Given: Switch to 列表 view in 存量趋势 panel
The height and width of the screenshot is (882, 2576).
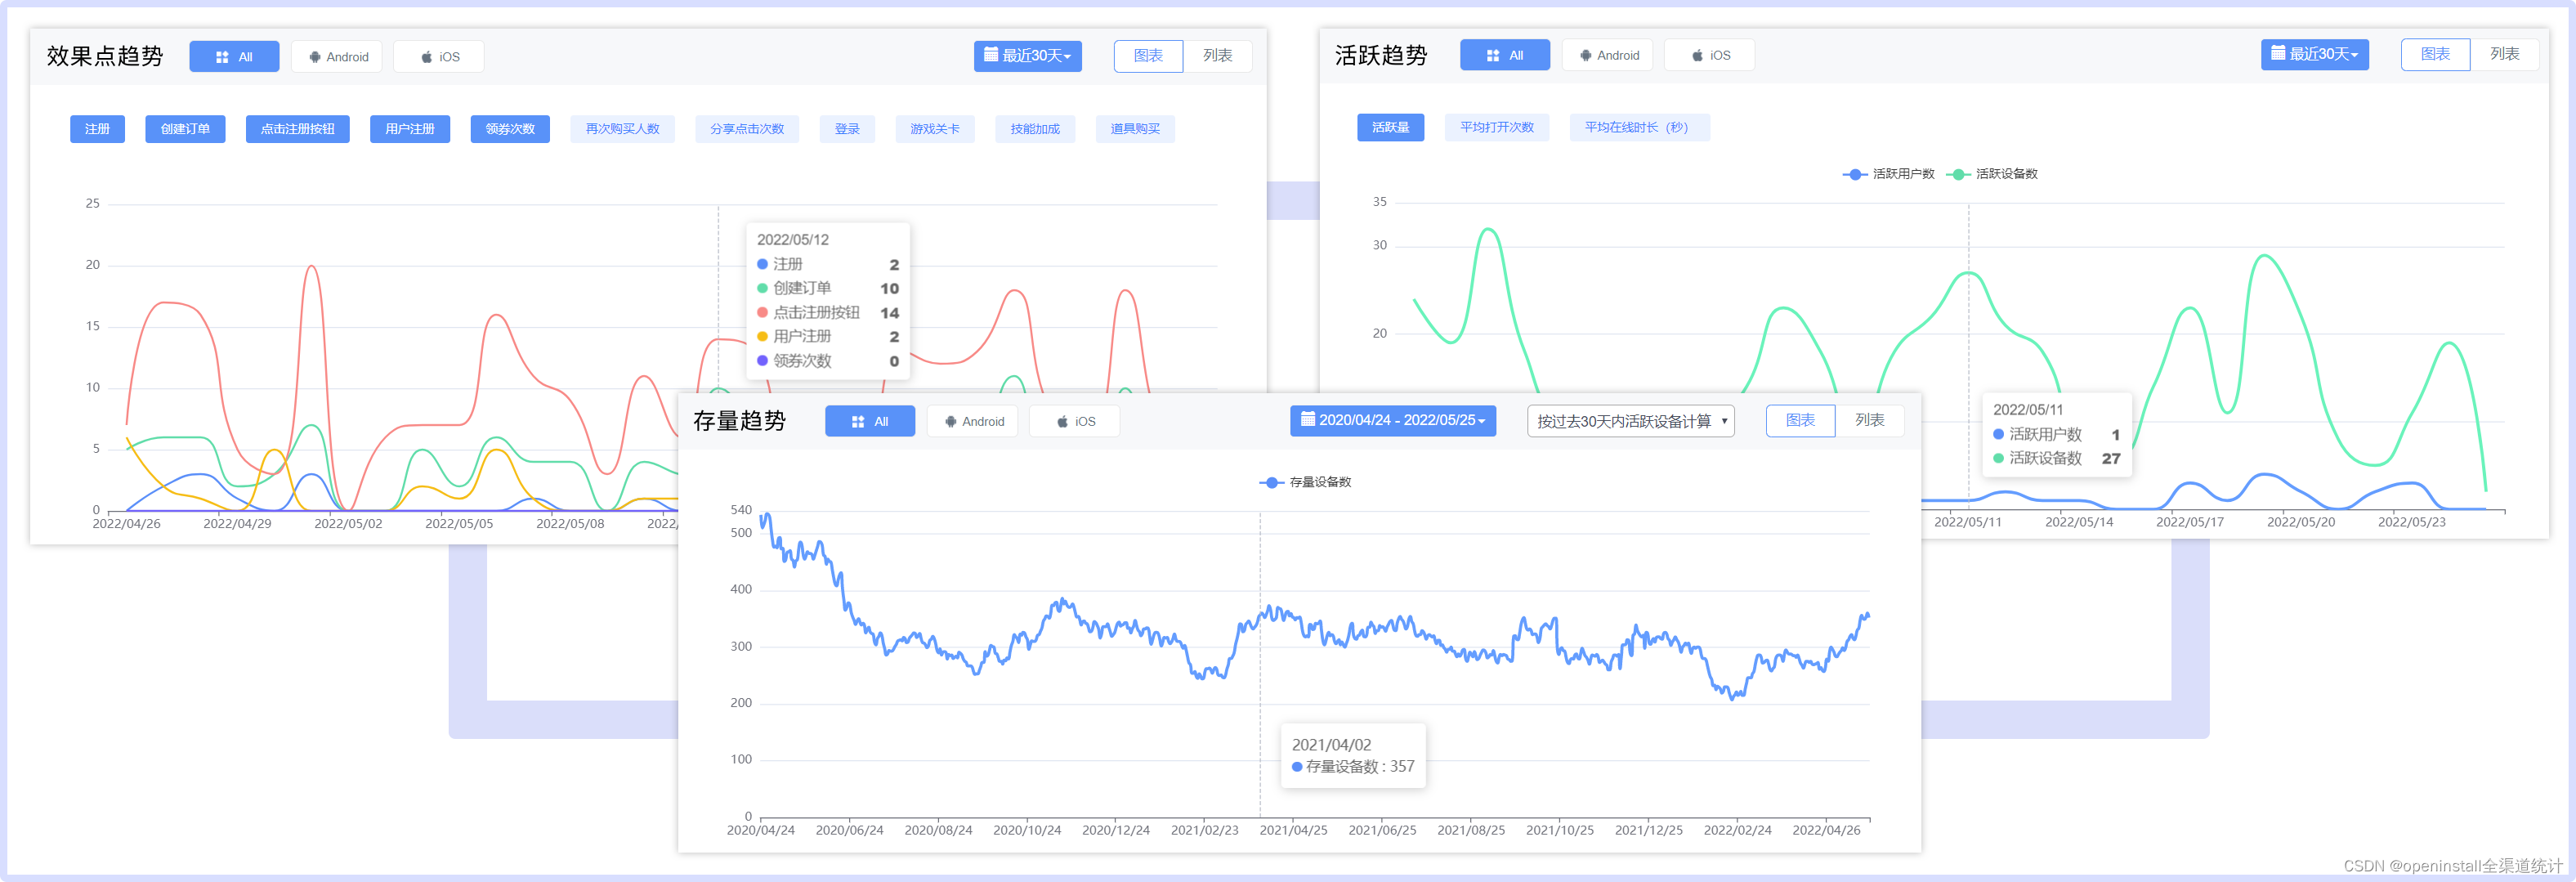Looking at the screenshot, I should (1869, 420).
